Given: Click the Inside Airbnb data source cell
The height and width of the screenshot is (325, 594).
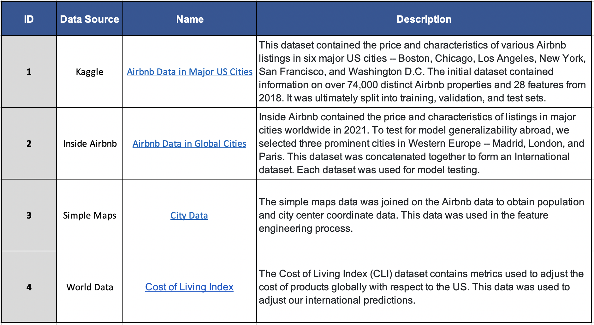Looking at the screenshot, I should 90,144.
